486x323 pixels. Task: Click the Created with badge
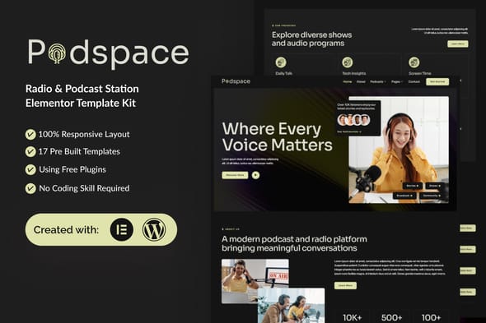coord(101,229)
